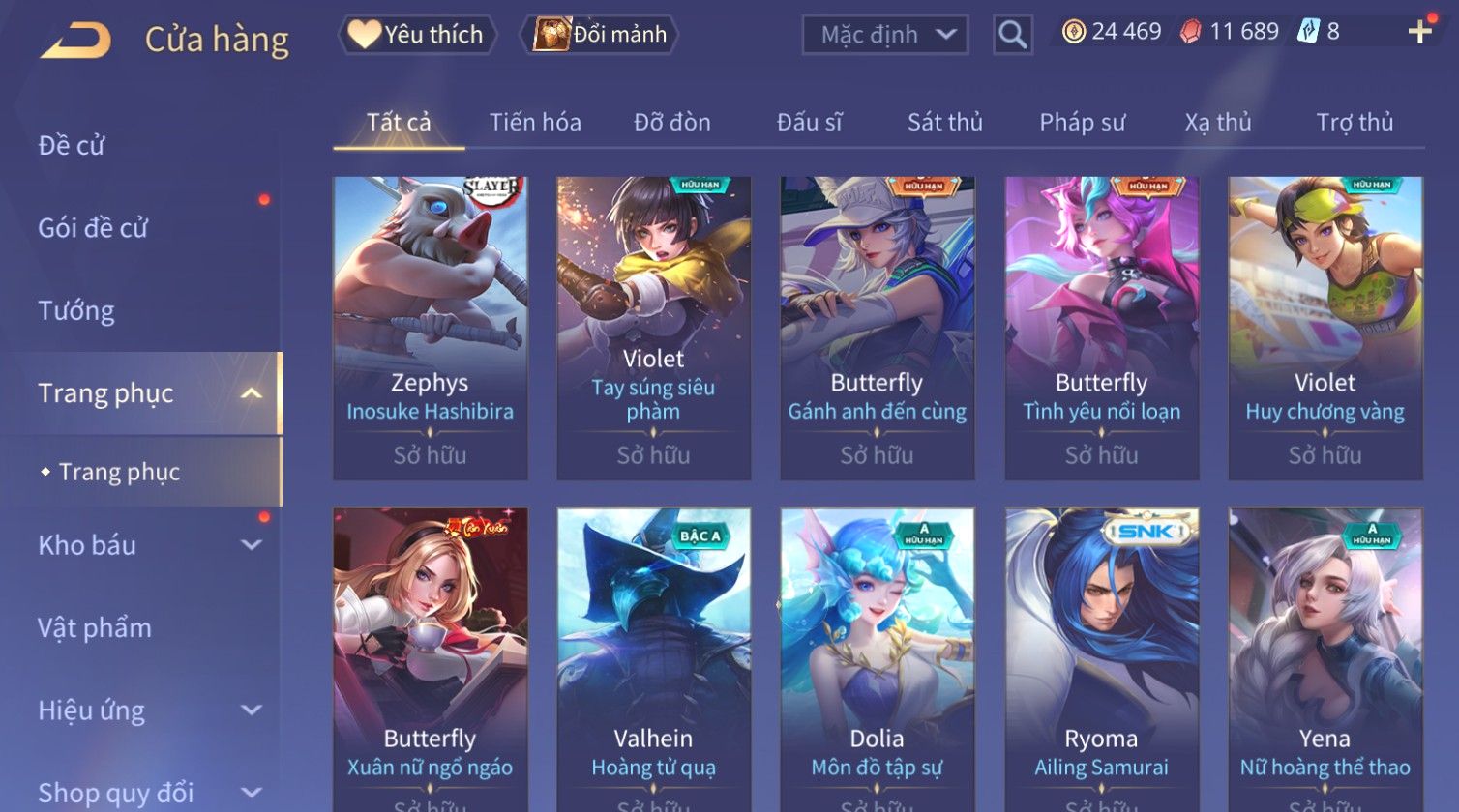
Task: Click the golden back arrow icon
Action: (75, 41)
